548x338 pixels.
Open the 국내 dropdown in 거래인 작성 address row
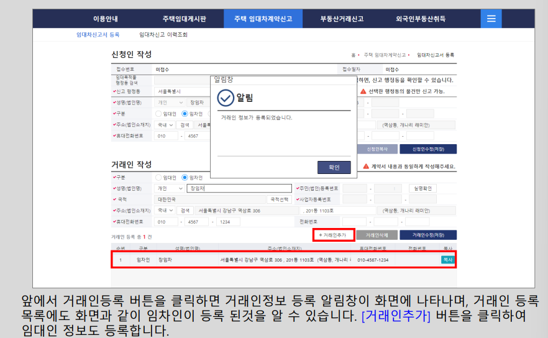pos(165,211)
